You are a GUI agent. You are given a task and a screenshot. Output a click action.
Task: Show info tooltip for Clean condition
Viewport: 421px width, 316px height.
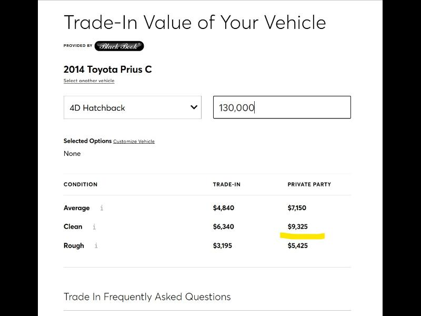point(94,227)
